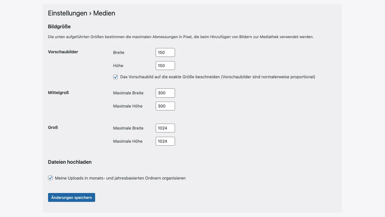Focus the Groß Maximale Breite field
Viewport: 385px width, 217px height.
click(x=165, y=128)
